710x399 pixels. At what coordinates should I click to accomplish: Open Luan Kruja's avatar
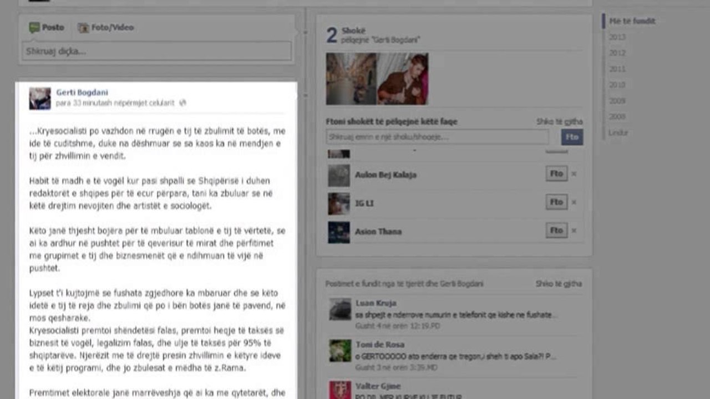coord(340,310)
